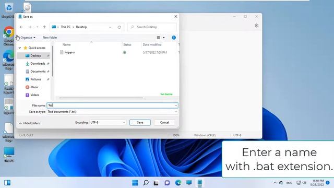
Task: Collapse with Hide Folders
Action: pyautogui.click(x=29, y=123)
